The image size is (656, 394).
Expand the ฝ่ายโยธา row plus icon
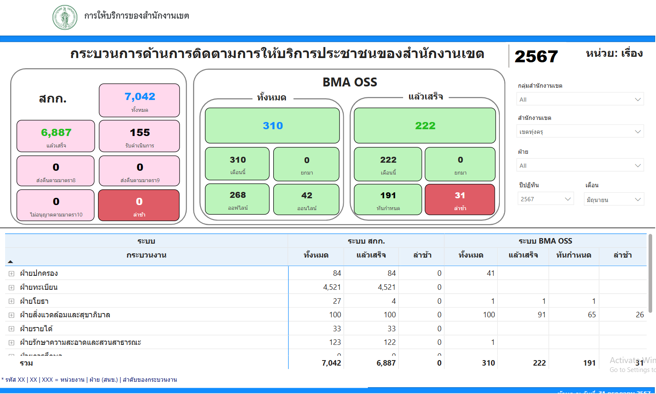click(x=11, y=301)
